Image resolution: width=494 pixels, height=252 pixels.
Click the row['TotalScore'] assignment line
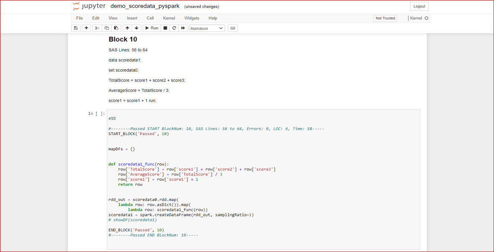tap(197, 169)
